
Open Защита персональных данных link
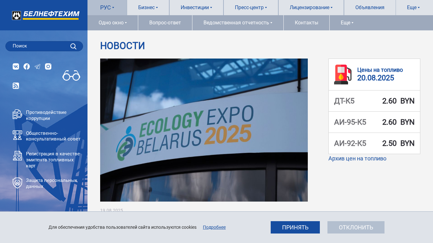pos(51,183)
